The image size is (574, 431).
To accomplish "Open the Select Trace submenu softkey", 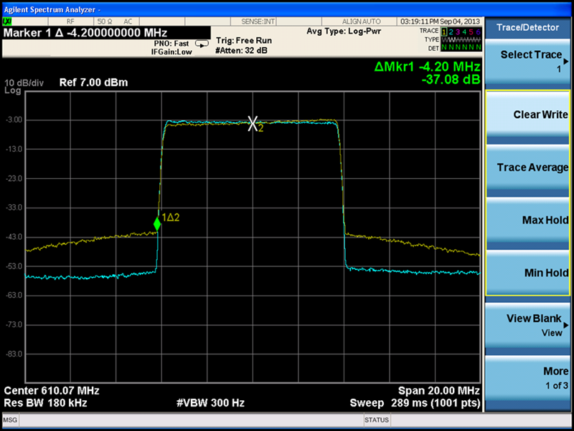I will [x=527, y=62].
